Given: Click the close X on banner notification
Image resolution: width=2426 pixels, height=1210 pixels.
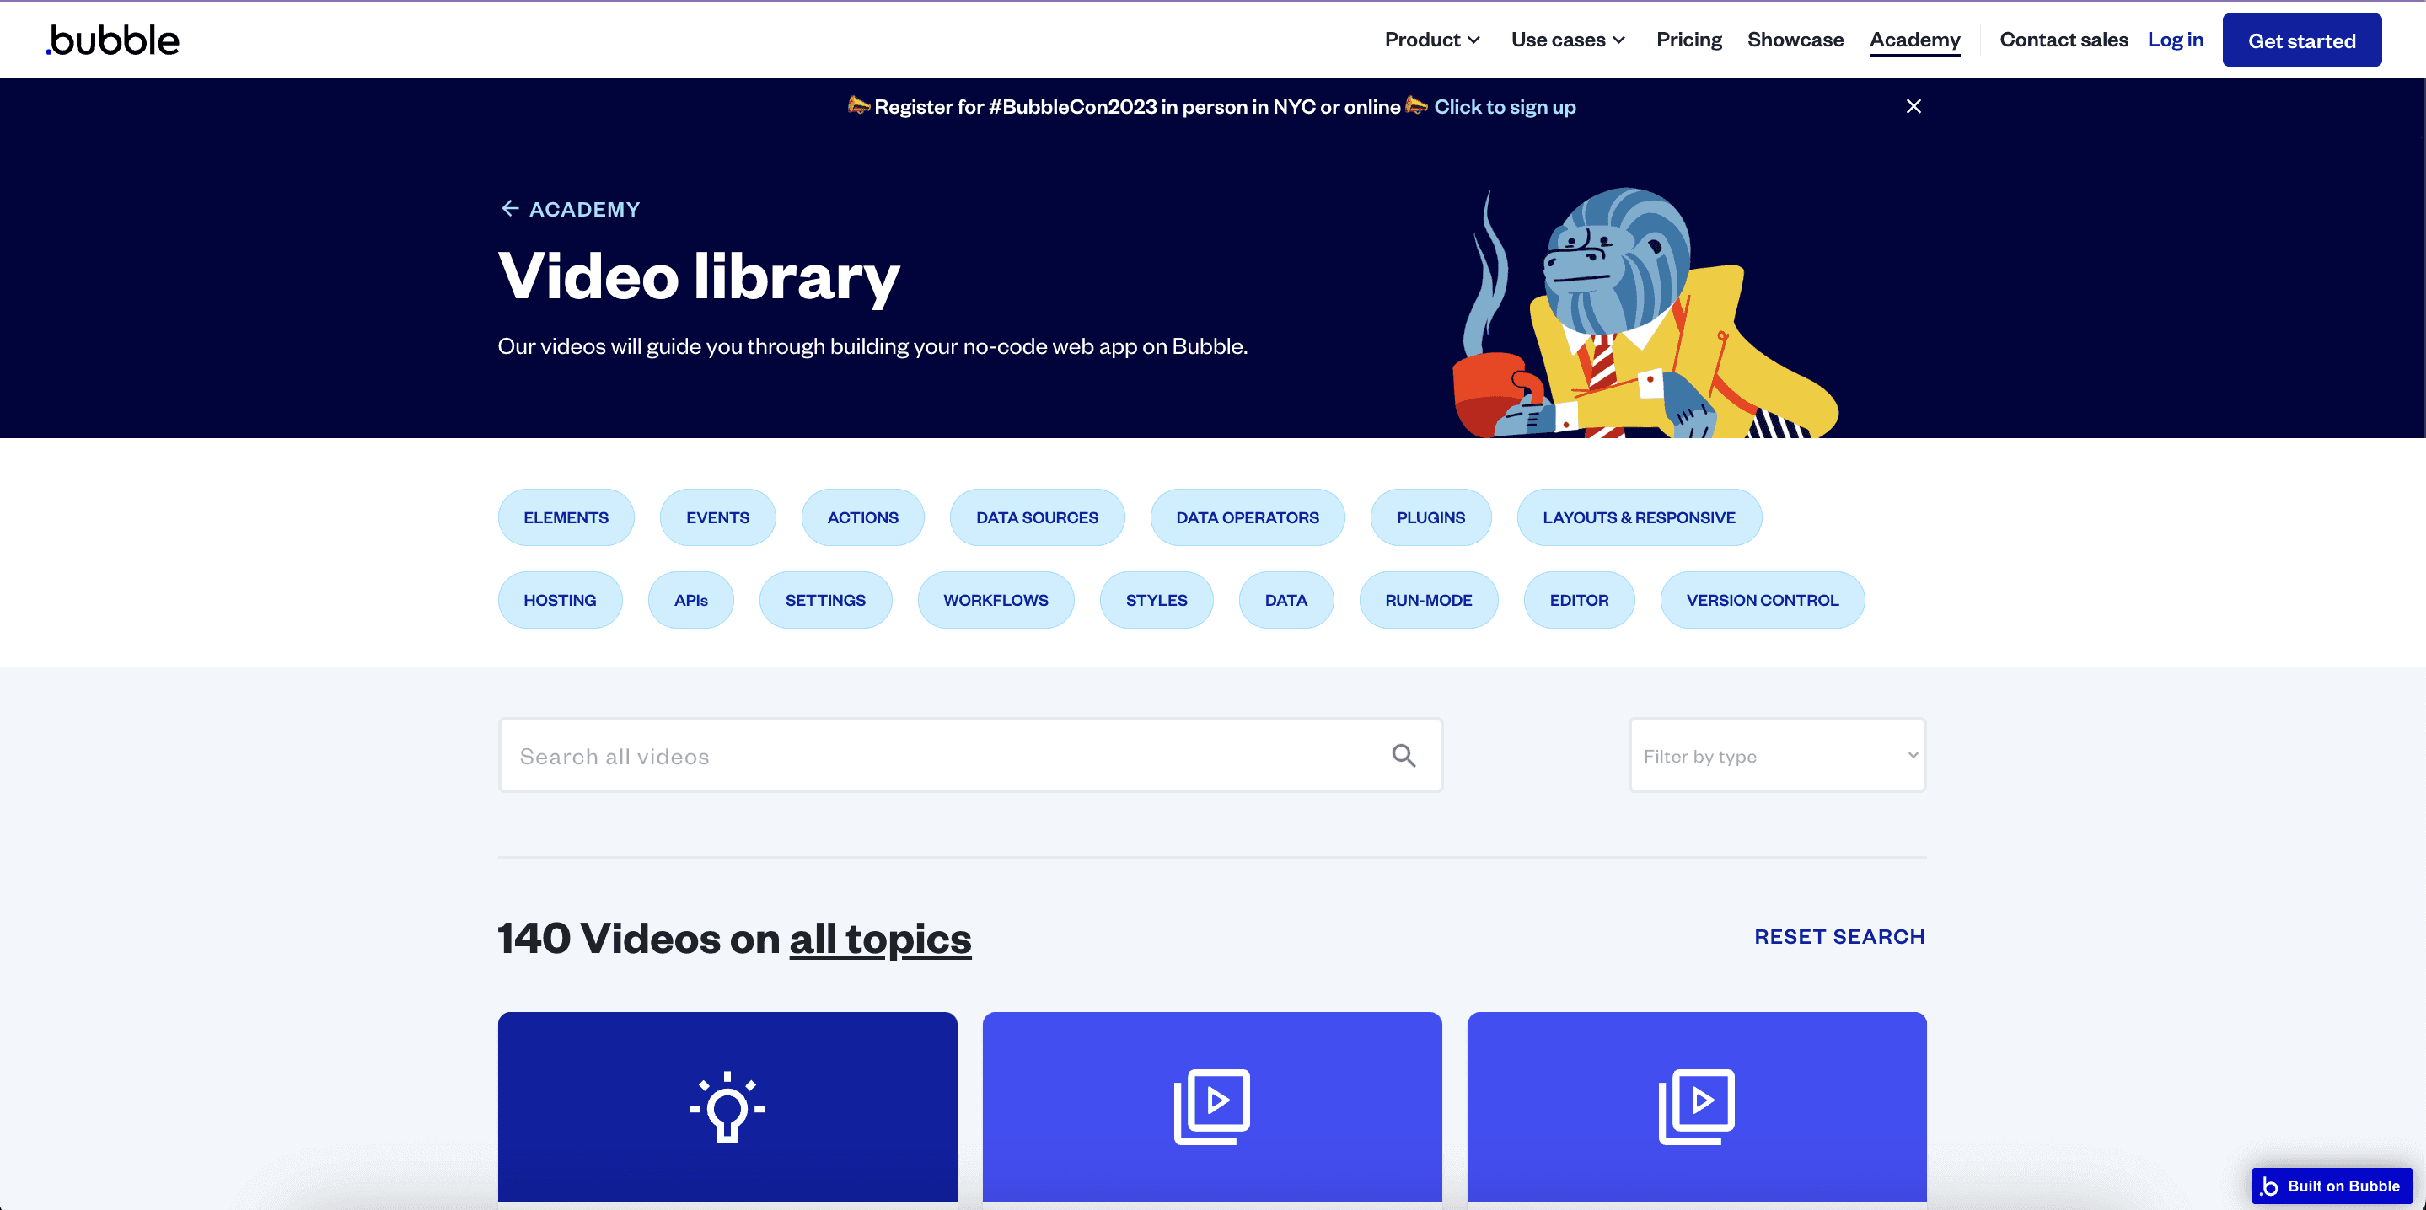Looking at the screenshot, I should click(x=1913, y=105).
